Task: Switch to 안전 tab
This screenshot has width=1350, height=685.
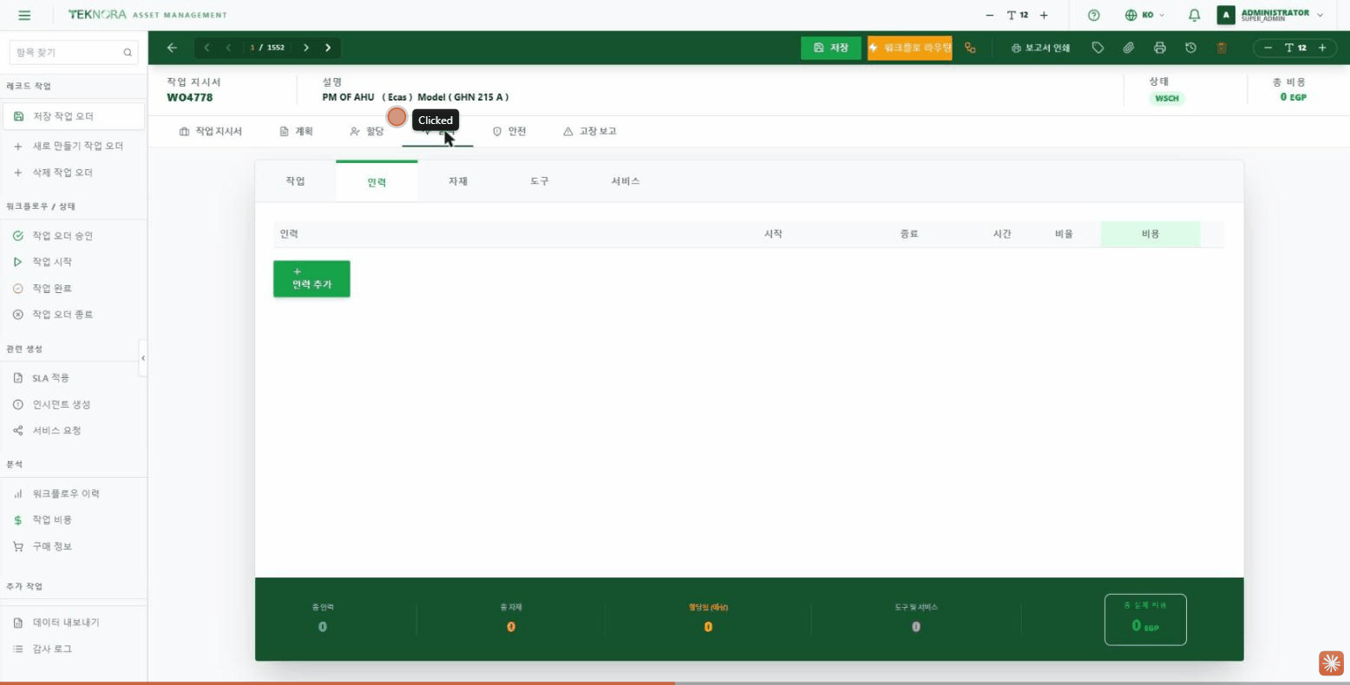Action: [509, 132]
